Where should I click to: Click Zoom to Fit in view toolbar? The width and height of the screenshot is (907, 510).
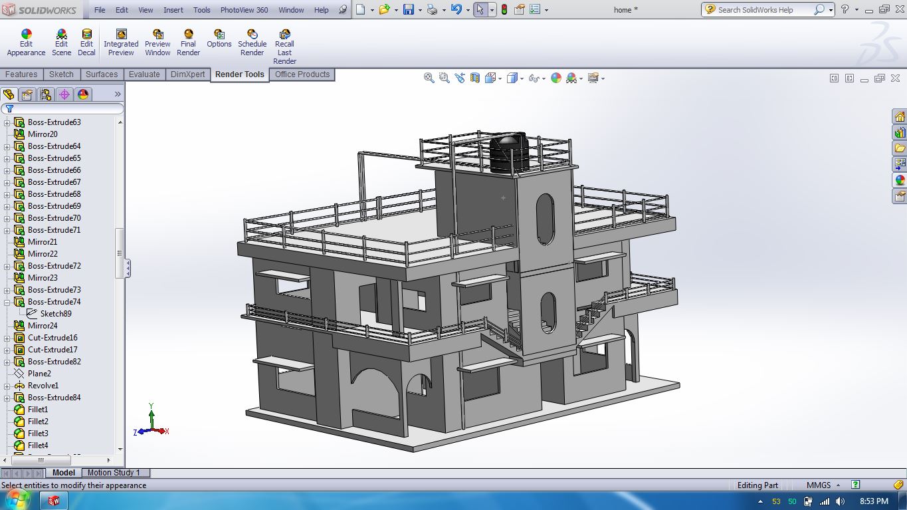point(429,78)
